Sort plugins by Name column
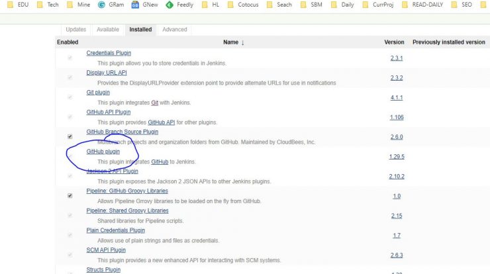The height and width of the screenshot is (274, 490). pos(234,42)
